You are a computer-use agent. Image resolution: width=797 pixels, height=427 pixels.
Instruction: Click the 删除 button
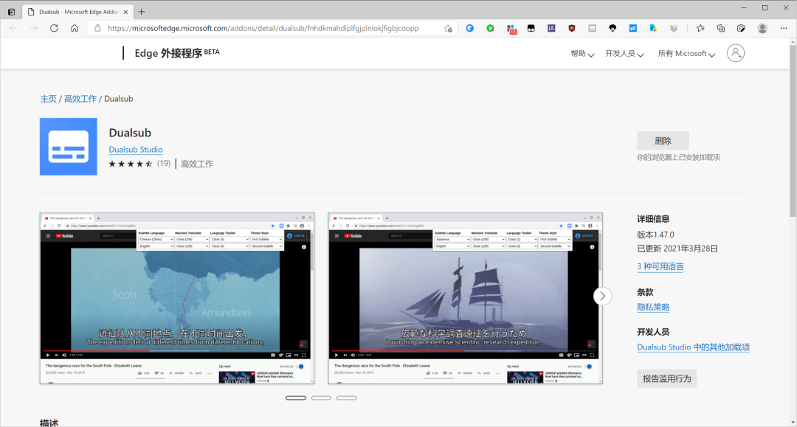(x=663, y=141)
